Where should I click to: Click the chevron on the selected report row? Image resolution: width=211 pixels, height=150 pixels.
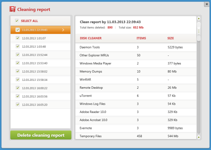click(63, 30)
